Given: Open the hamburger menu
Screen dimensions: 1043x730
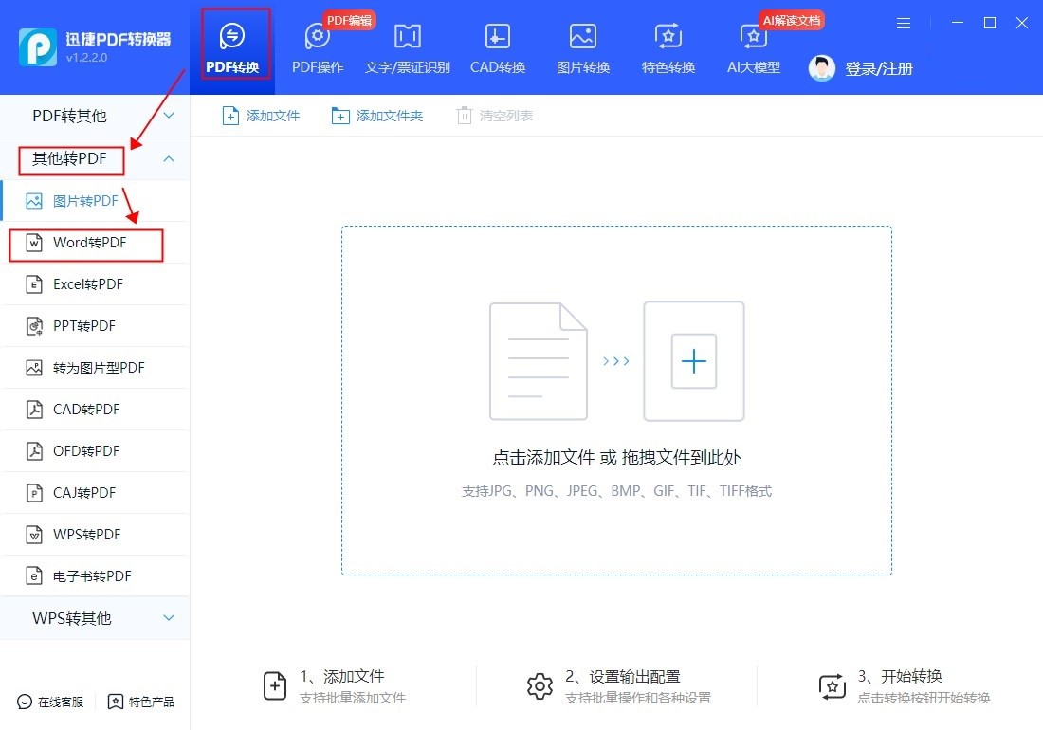Looking at the screenshot, I should (903, 23).
